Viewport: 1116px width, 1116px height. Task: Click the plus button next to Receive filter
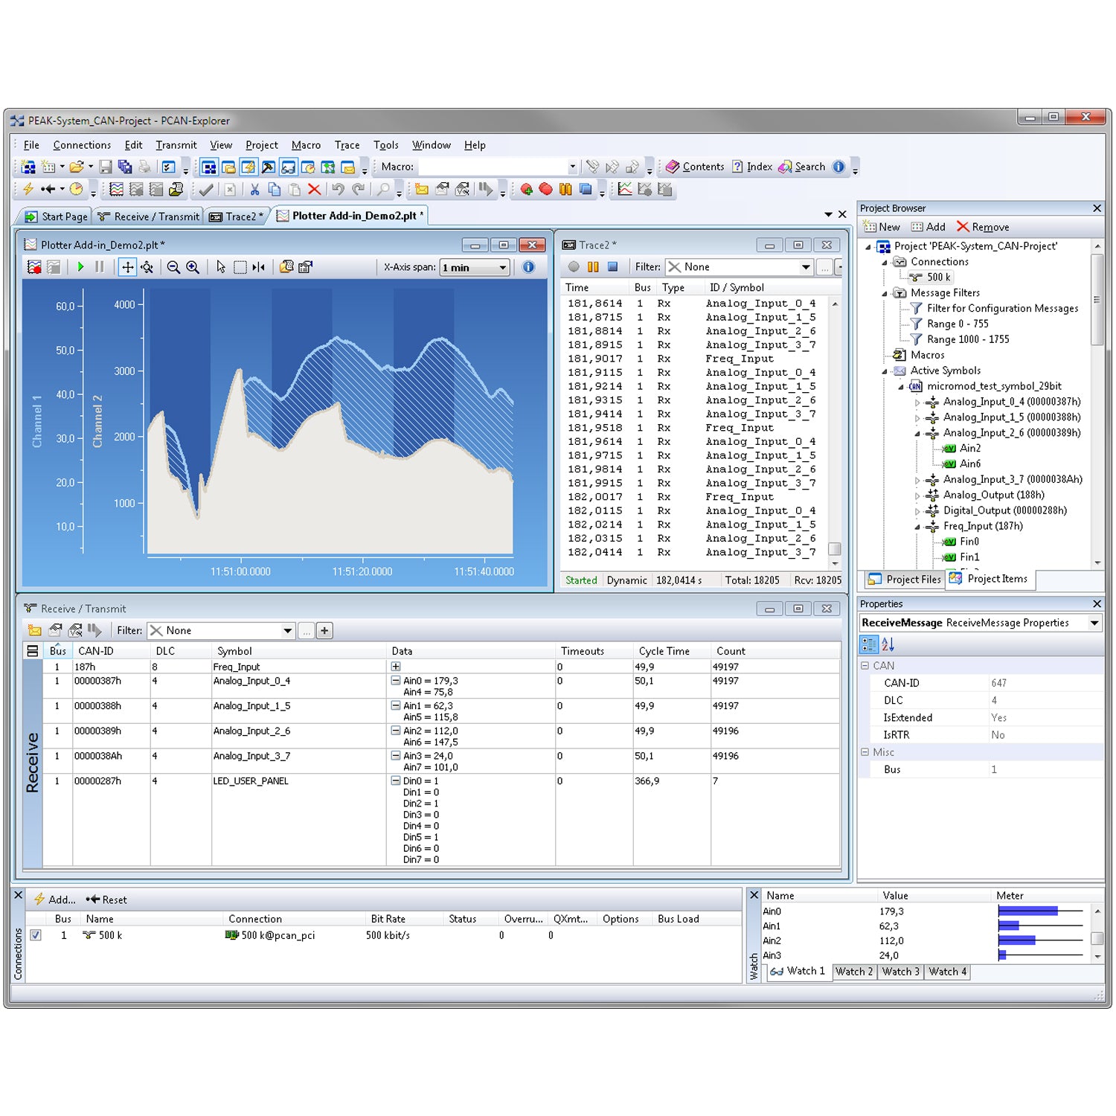(324, 631)
